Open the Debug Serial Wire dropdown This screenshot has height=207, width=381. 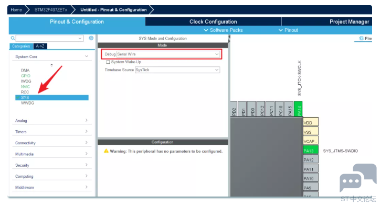[168, 54]
